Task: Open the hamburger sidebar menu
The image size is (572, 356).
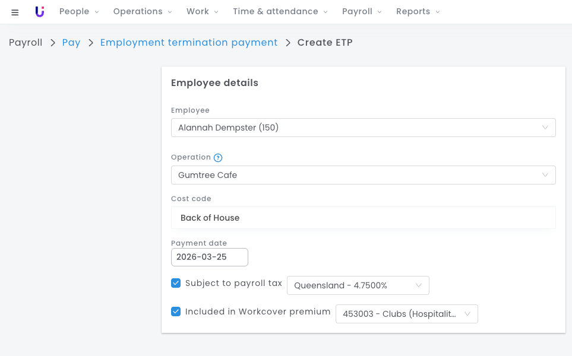Action: 15,12
